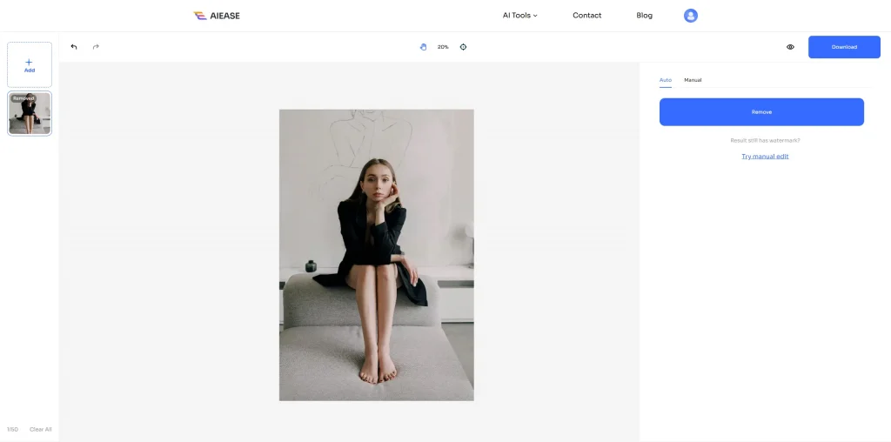Click the woman's photo on canvas
This screenshot has height=442, width=891.
(x=376, y=255)
